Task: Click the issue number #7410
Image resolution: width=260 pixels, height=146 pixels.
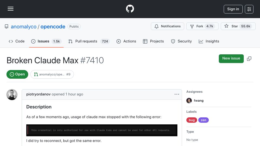Action: 92,60
